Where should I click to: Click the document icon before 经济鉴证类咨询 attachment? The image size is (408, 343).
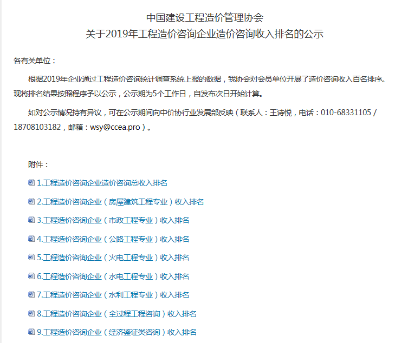tap(31, 332)
